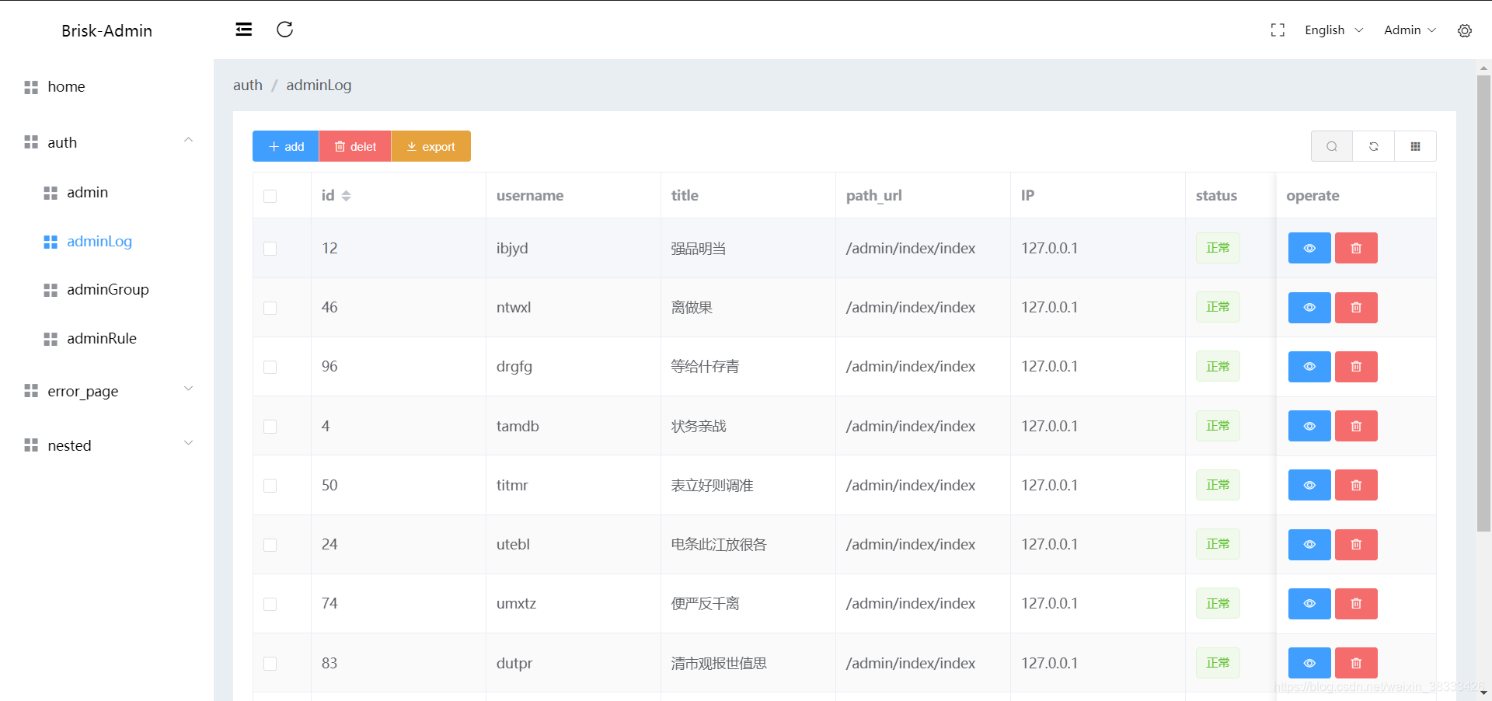The width and height of the screenshot is (1492, 701).
Task: Click adminLog text in breadcrumb
Action: tap(319, 85)
